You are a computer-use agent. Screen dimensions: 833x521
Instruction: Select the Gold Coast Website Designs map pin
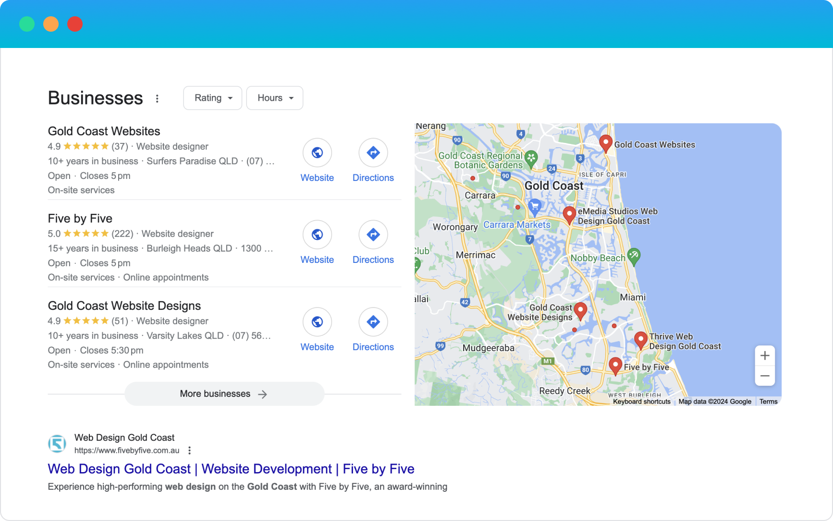(580, 311)
